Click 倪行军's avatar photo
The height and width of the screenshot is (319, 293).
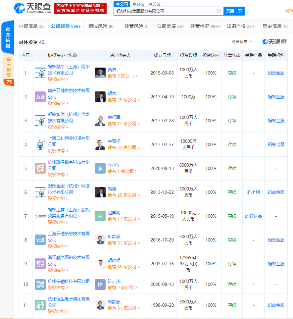pos(100,121)
